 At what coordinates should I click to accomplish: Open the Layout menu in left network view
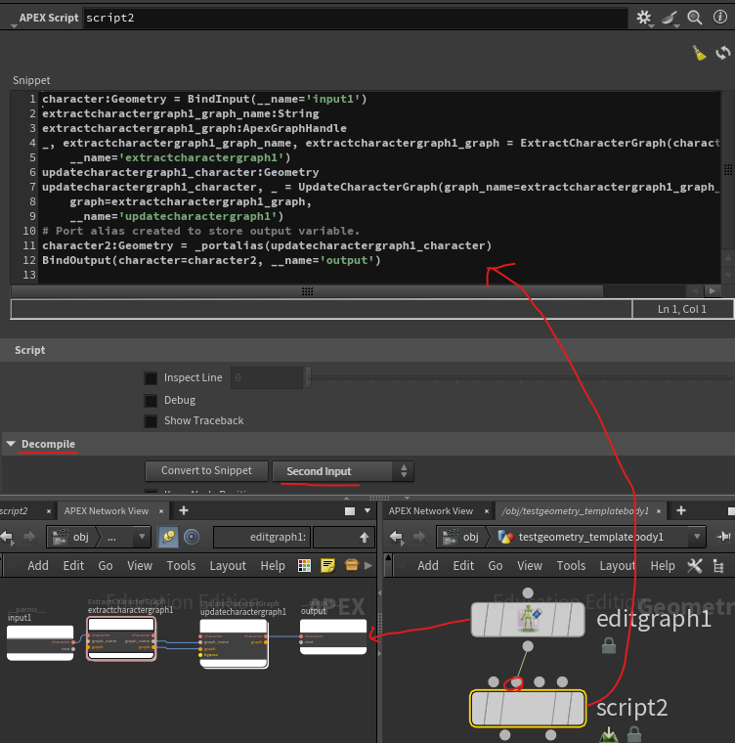point(228,565)
